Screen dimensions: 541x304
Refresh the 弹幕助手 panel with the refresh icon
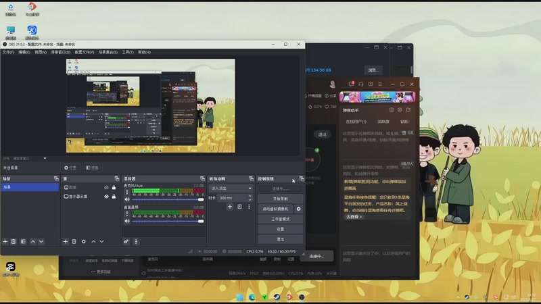click(408, 110)
